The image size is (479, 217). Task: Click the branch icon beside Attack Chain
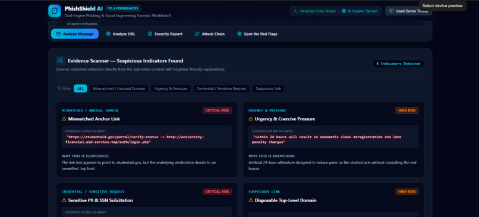pos(197,34)
